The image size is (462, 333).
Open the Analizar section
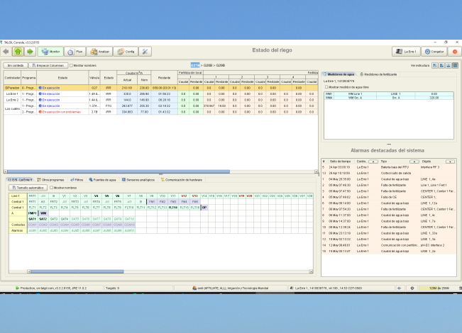point(100,52)
